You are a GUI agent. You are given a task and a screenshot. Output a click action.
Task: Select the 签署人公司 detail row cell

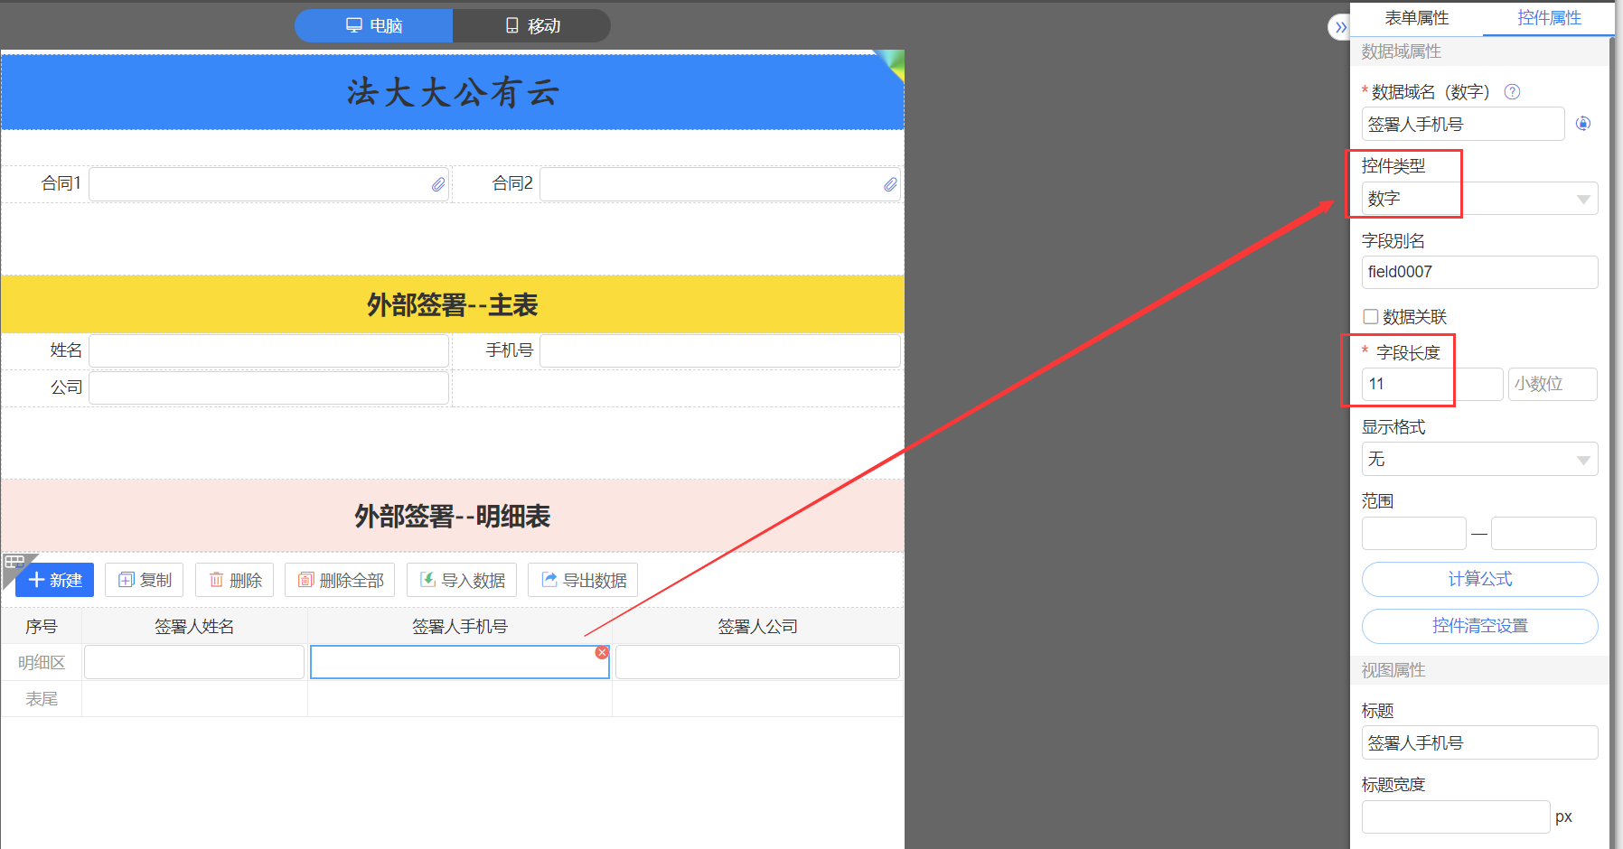tap(757, 662)
